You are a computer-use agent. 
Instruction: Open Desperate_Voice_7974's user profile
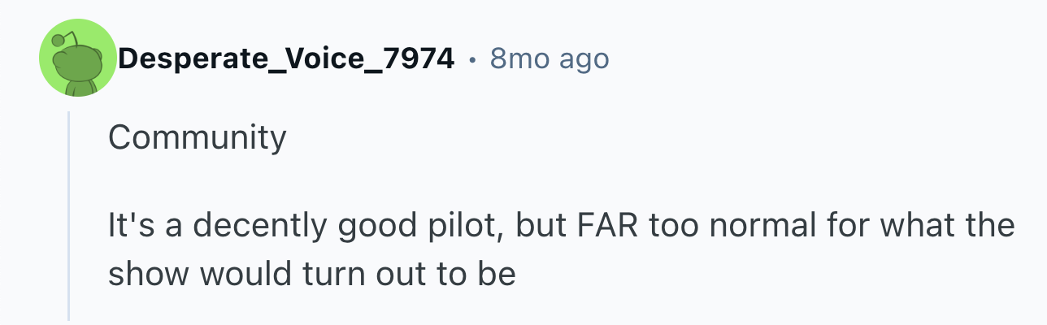pos(285,58)
